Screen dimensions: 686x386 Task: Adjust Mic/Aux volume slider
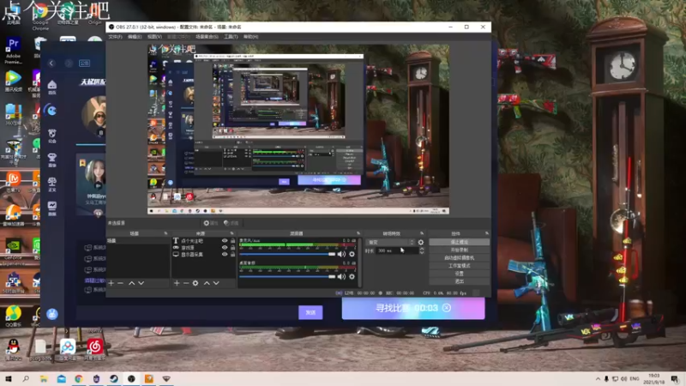click(x=287, y=254)
